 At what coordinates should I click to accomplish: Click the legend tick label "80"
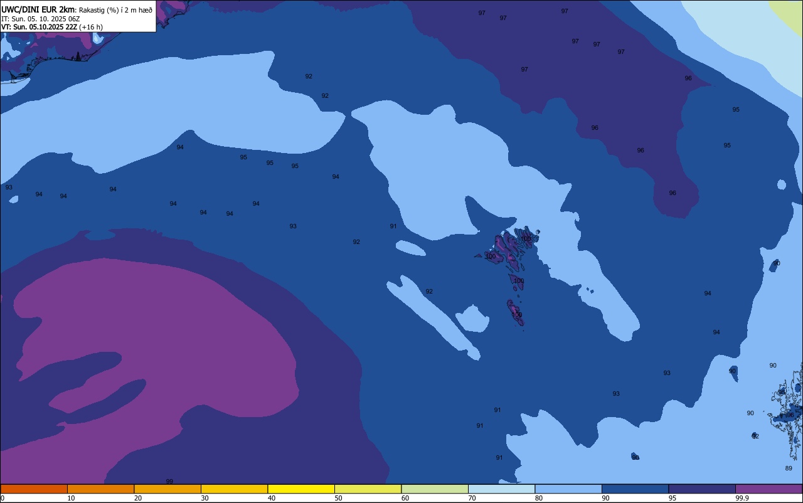(x=539, y=498)
